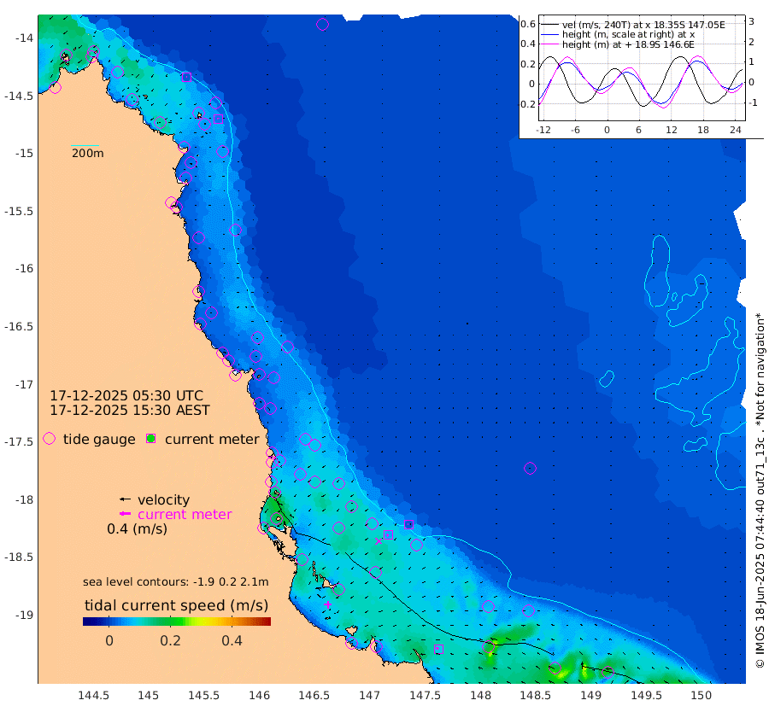769x712 pixels.
Task: Click the longitude label '144.5'
Action: tap(93, 695)
